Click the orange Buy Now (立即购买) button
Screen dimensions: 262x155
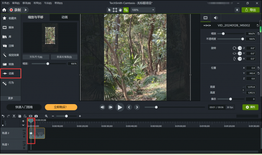click(61, 107)
